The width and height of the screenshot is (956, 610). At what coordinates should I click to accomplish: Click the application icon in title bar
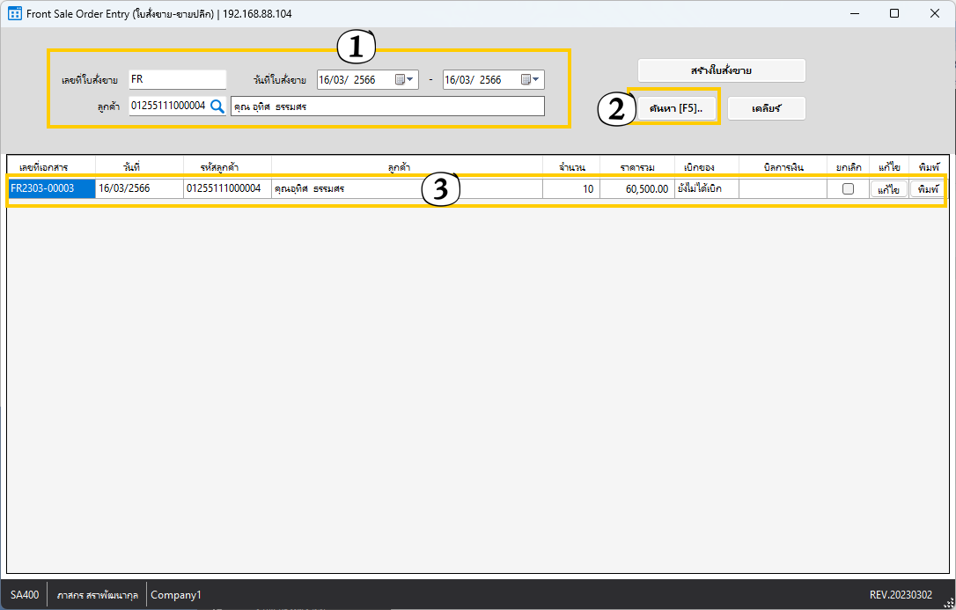coord(14,14)
